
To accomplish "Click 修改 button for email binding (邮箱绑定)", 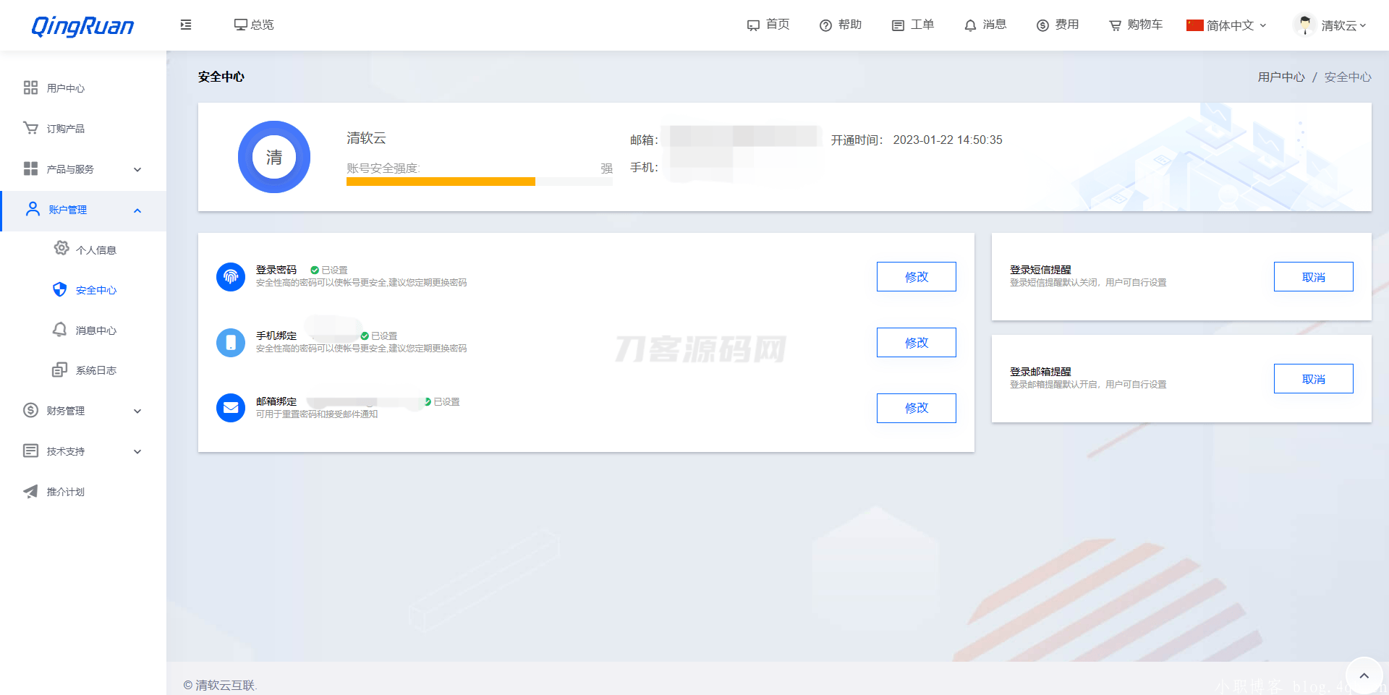I will (916, 408).
